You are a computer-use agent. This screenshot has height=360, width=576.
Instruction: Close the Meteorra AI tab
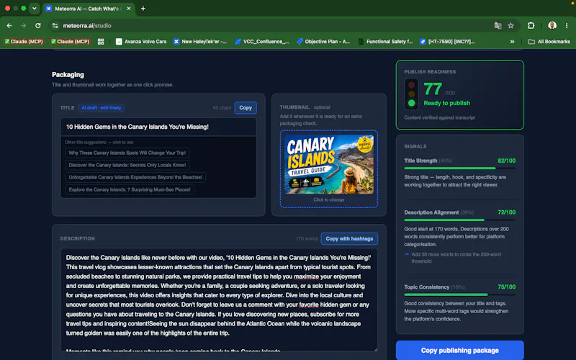(x=129, y=9)
